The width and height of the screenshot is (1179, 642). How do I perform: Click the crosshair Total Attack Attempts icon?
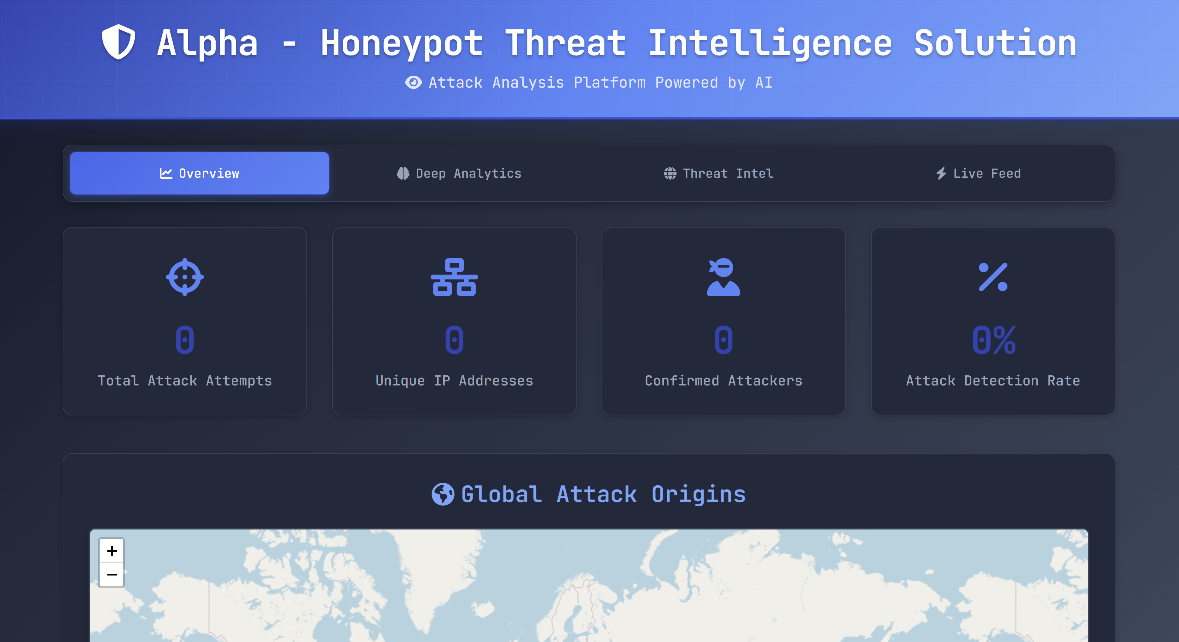184,277
